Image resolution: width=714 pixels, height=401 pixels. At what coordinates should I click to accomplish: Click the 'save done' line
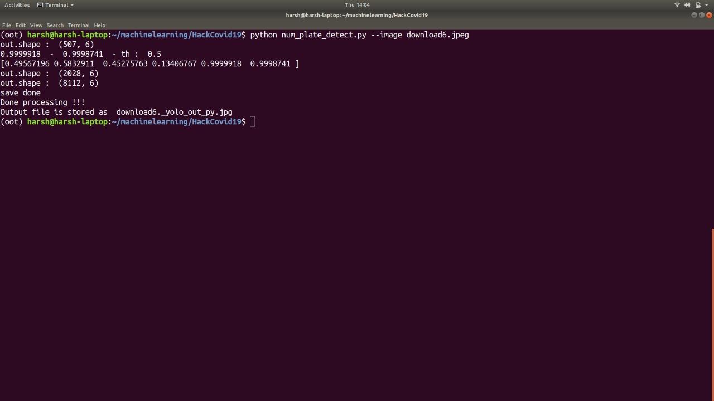(x=20, y=92)
